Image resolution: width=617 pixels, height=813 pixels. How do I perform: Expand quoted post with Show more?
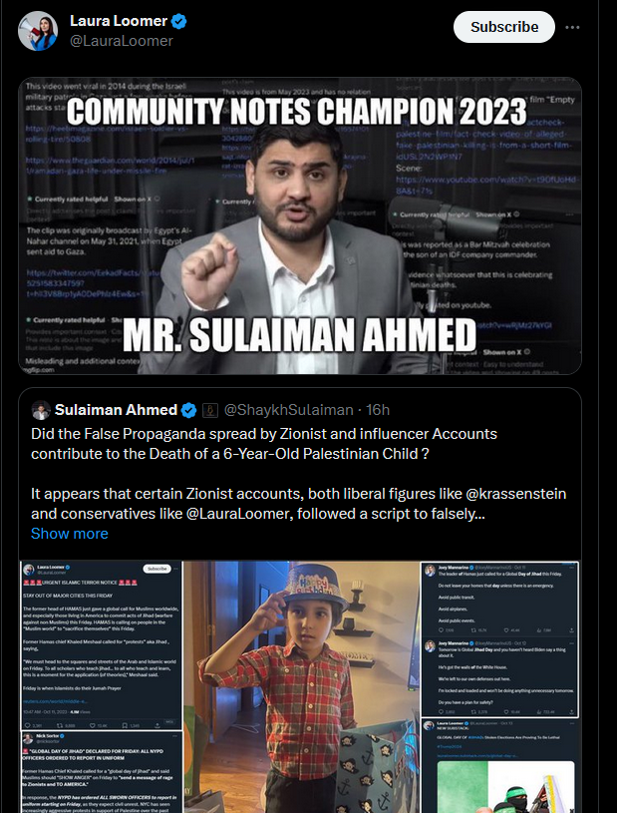tap(70, 534)
